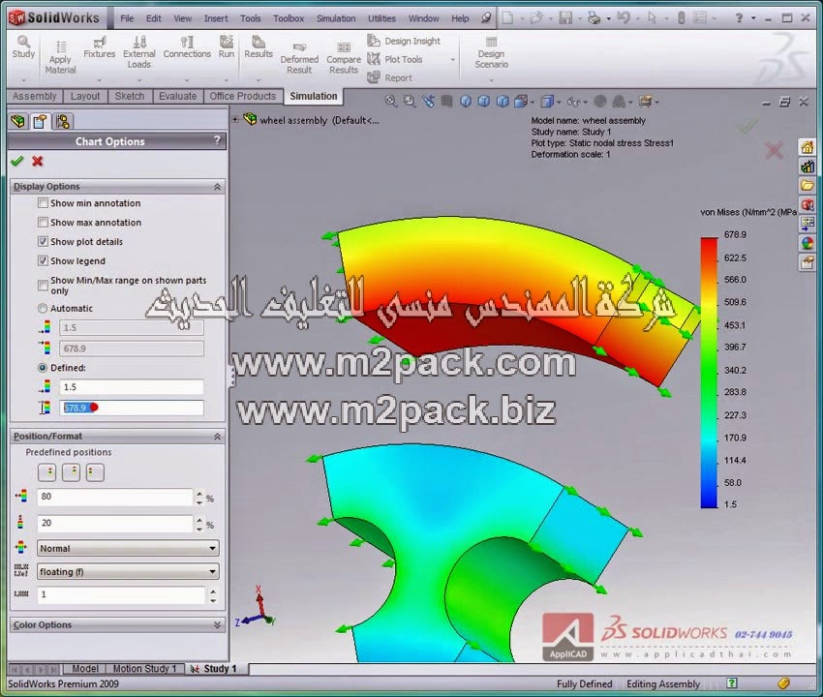Switch to Motion Study 1 tab
Screen dimensions: 823x697
(x=145, y=669)
